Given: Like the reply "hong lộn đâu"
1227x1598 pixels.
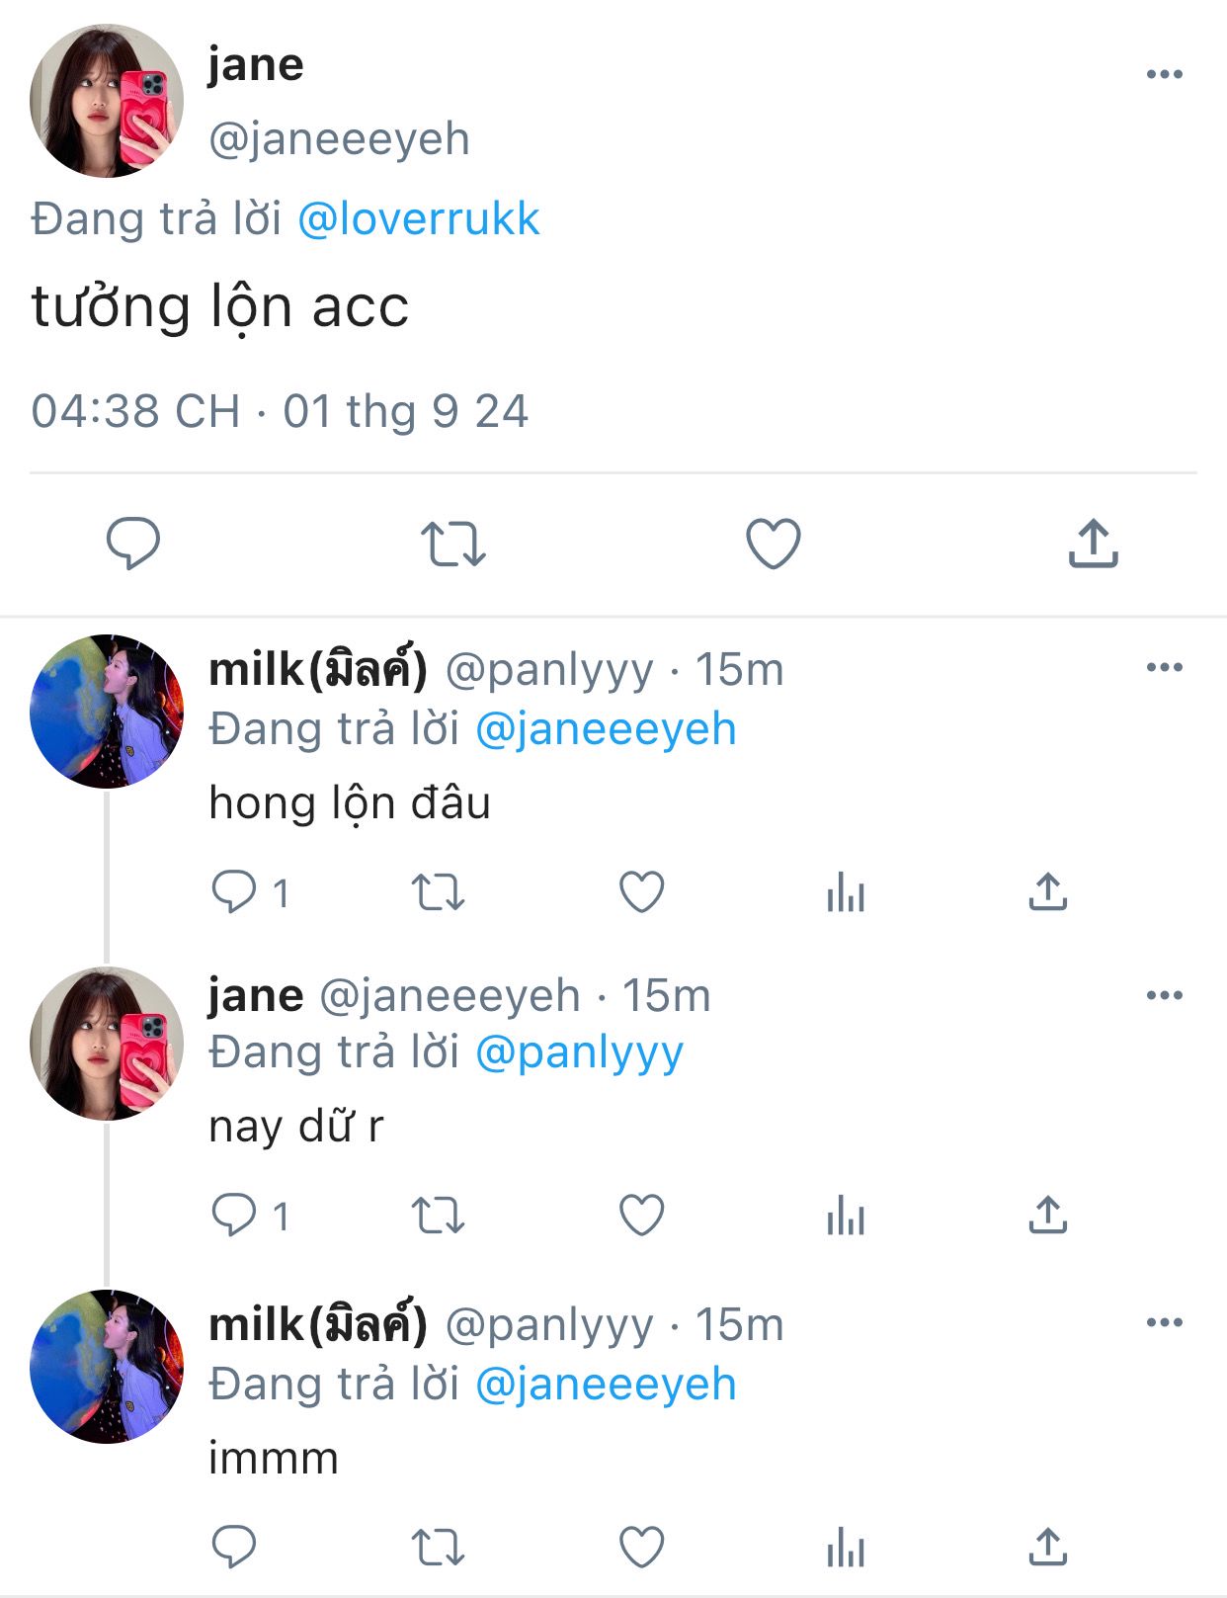Looking at the screenshot, I should point(641,892).
